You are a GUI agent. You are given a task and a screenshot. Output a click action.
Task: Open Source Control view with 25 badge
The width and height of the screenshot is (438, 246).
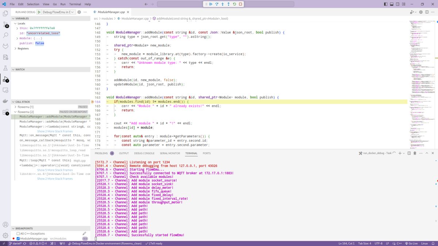coord(5,24)
